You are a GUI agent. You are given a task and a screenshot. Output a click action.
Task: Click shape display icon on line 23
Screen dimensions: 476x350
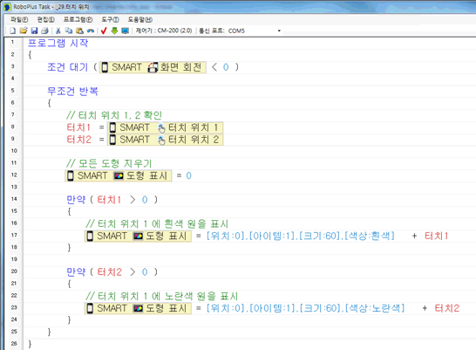pyautogui.click(x=138, y=308)
